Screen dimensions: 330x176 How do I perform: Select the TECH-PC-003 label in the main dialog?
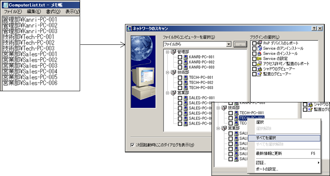click(201, 88)
